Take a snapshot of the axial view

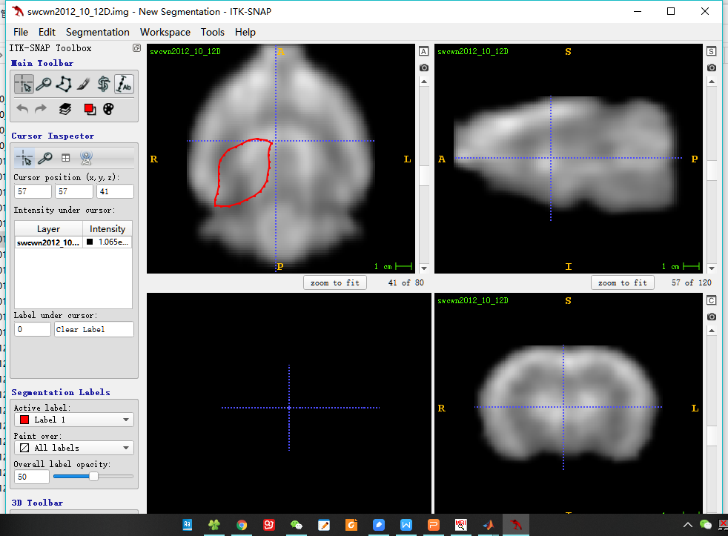[423, 67]
